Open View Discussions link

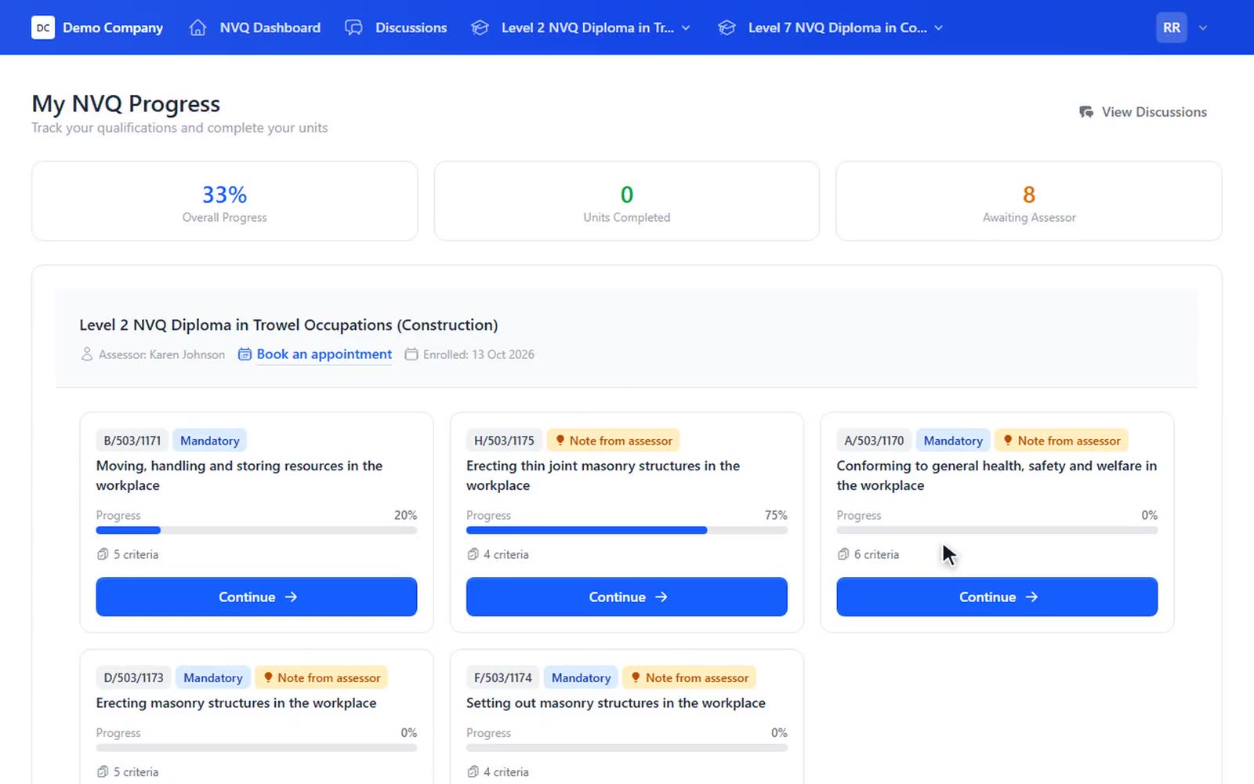(x=1143, y=112)
